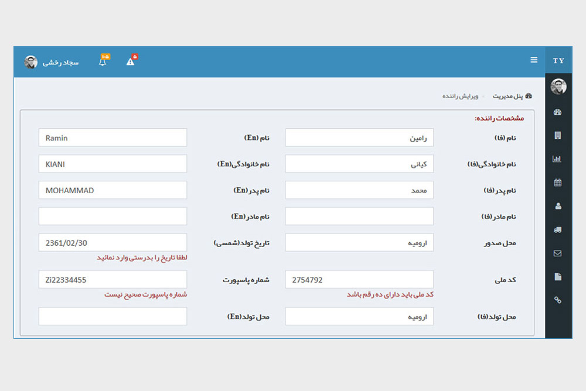The image size is (586, 391).
Task: Click the تاریخ تولد (شمسی) label
Action: (x=241, y=243)
